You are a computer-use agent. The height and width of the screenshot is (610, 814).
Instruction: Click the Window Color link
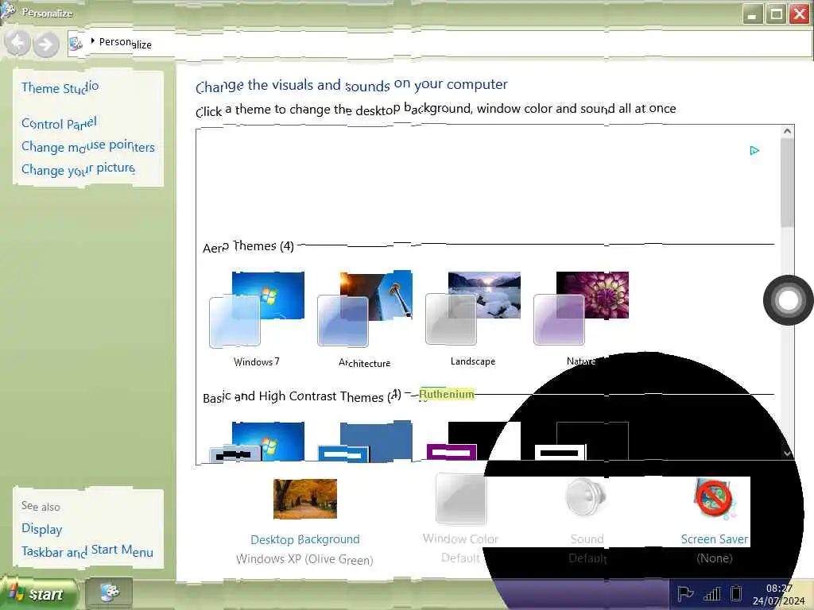point(460,539)
